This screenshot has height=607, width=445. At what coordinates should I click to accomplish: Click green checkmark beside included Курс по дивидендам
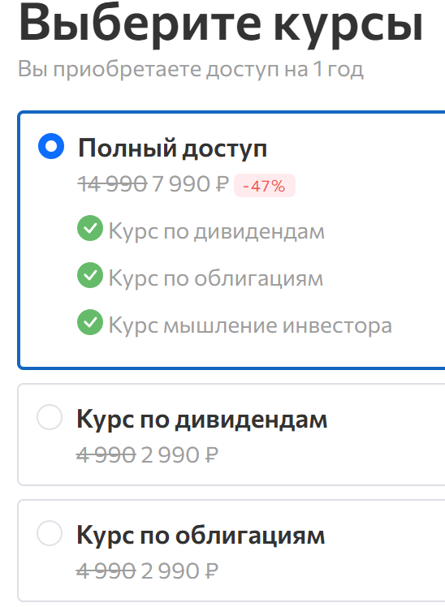point(90,228)
